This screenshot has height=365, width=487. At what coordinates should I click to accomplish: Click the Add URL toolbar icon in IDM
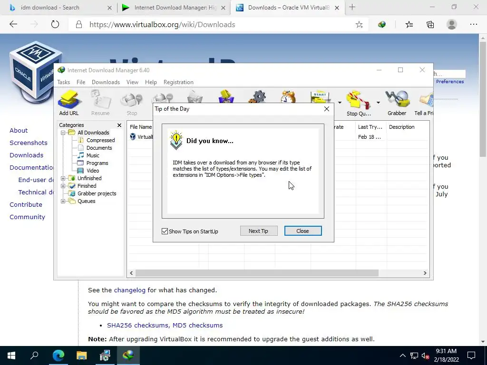[69, 103]
